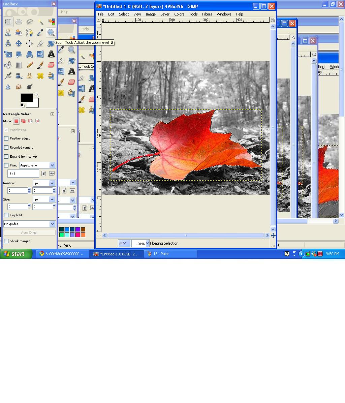The width and height of the screenshot is (345, 403).
Task: Select the Zoom magnifier tool
Action: [x=51, y=33]
